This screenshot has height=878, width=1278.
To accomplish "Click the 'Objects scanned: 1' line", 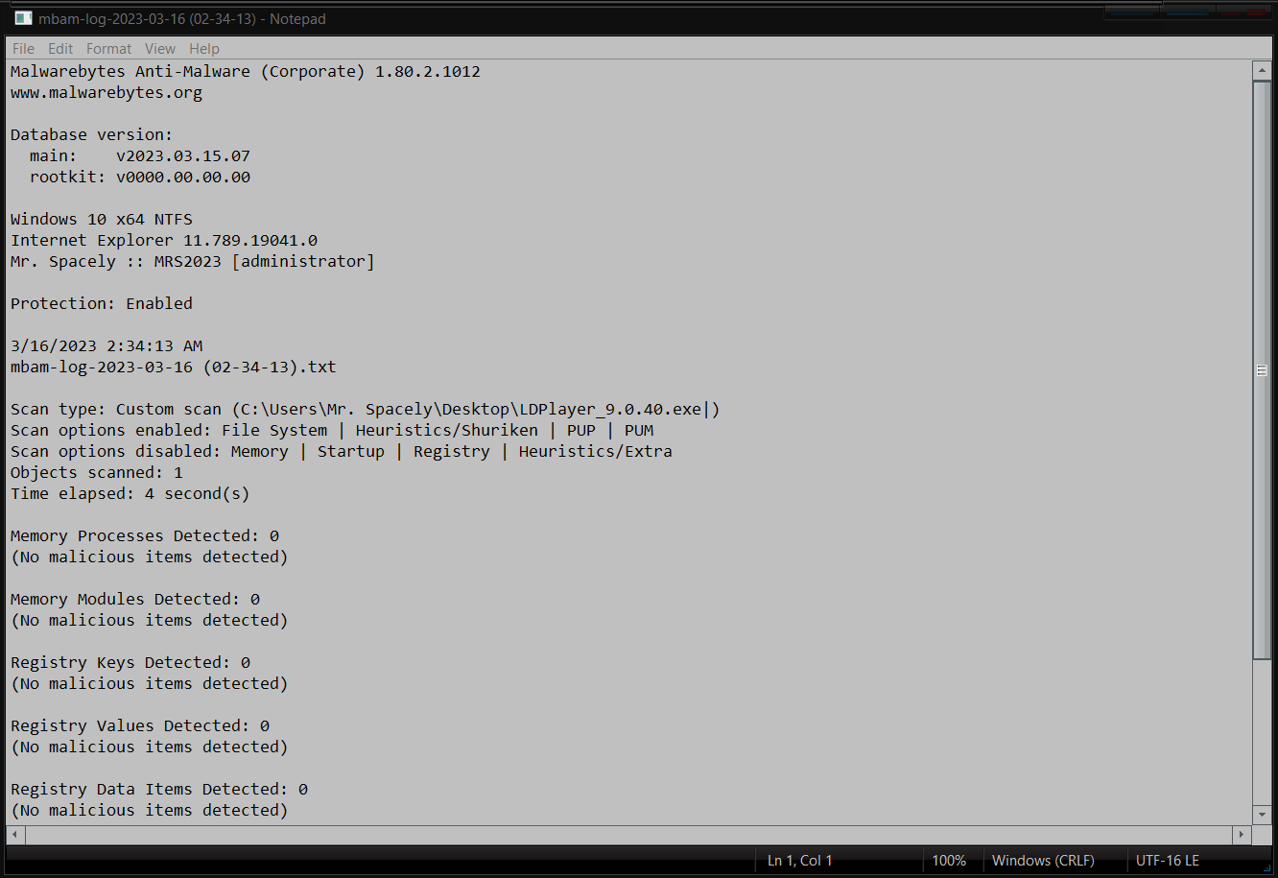I will click(x=97, y=473).
